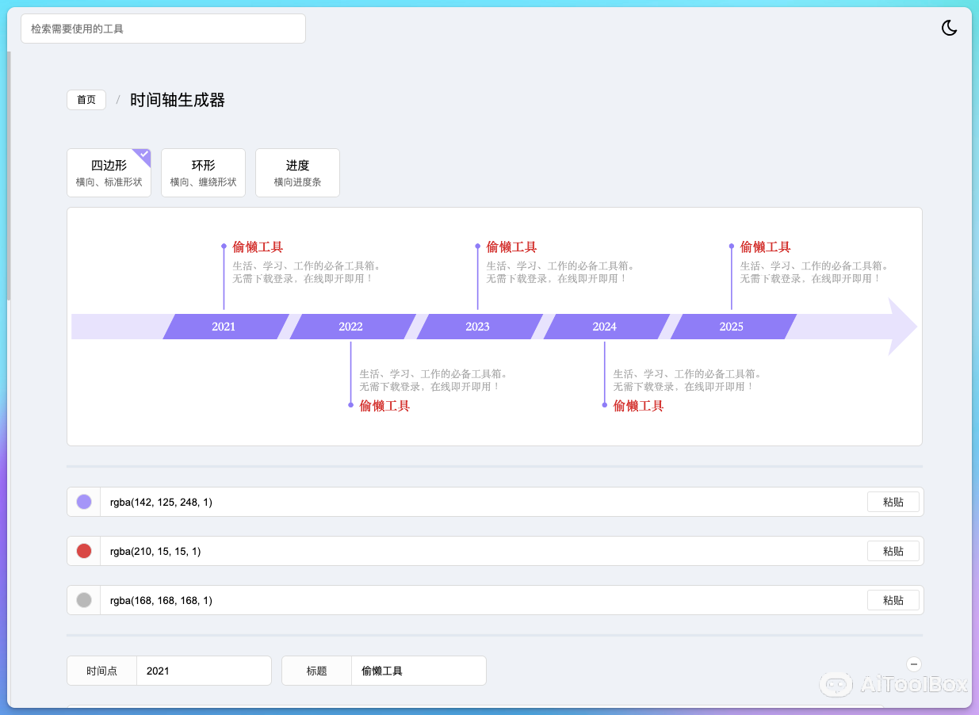Click 粘贴 on the purple color row
This screenshot has width=979, height=715.
click(893, 501)
